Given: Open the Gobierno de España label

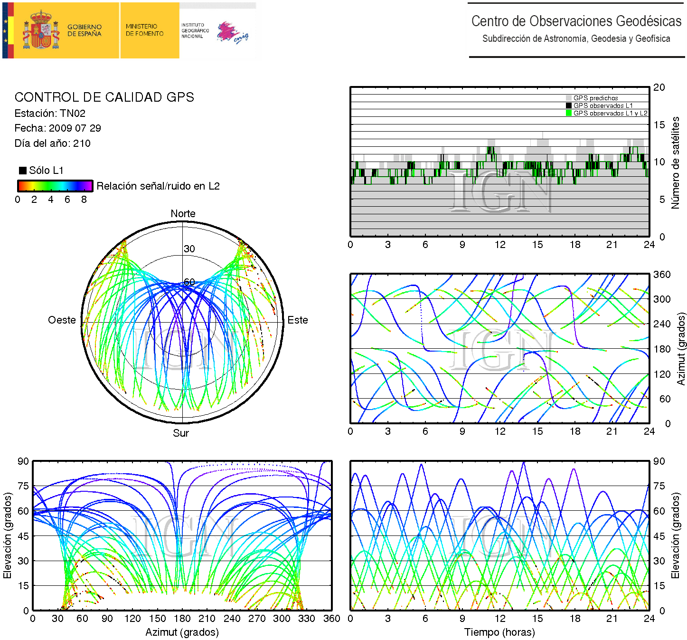Looking at the screenshot, I should [84, 30].
